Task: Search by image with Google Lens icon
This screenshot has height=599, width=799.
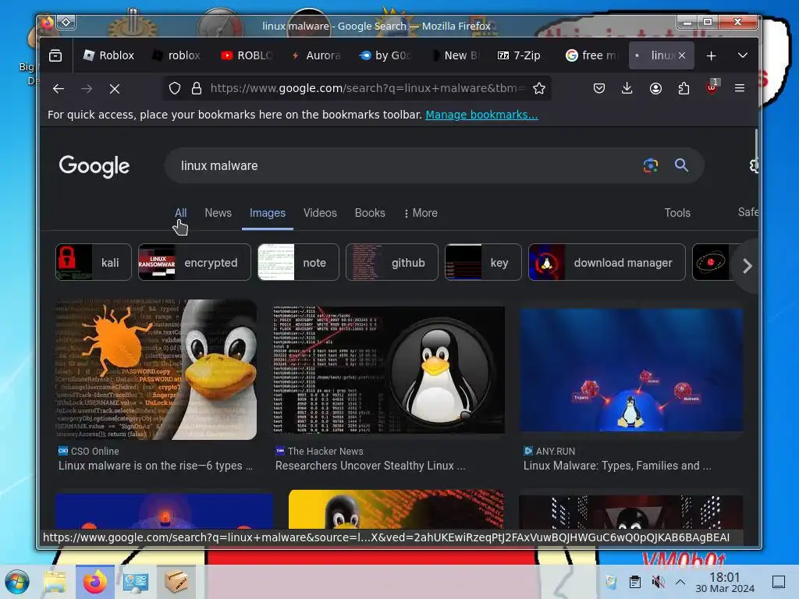Action: pos(651,165)
